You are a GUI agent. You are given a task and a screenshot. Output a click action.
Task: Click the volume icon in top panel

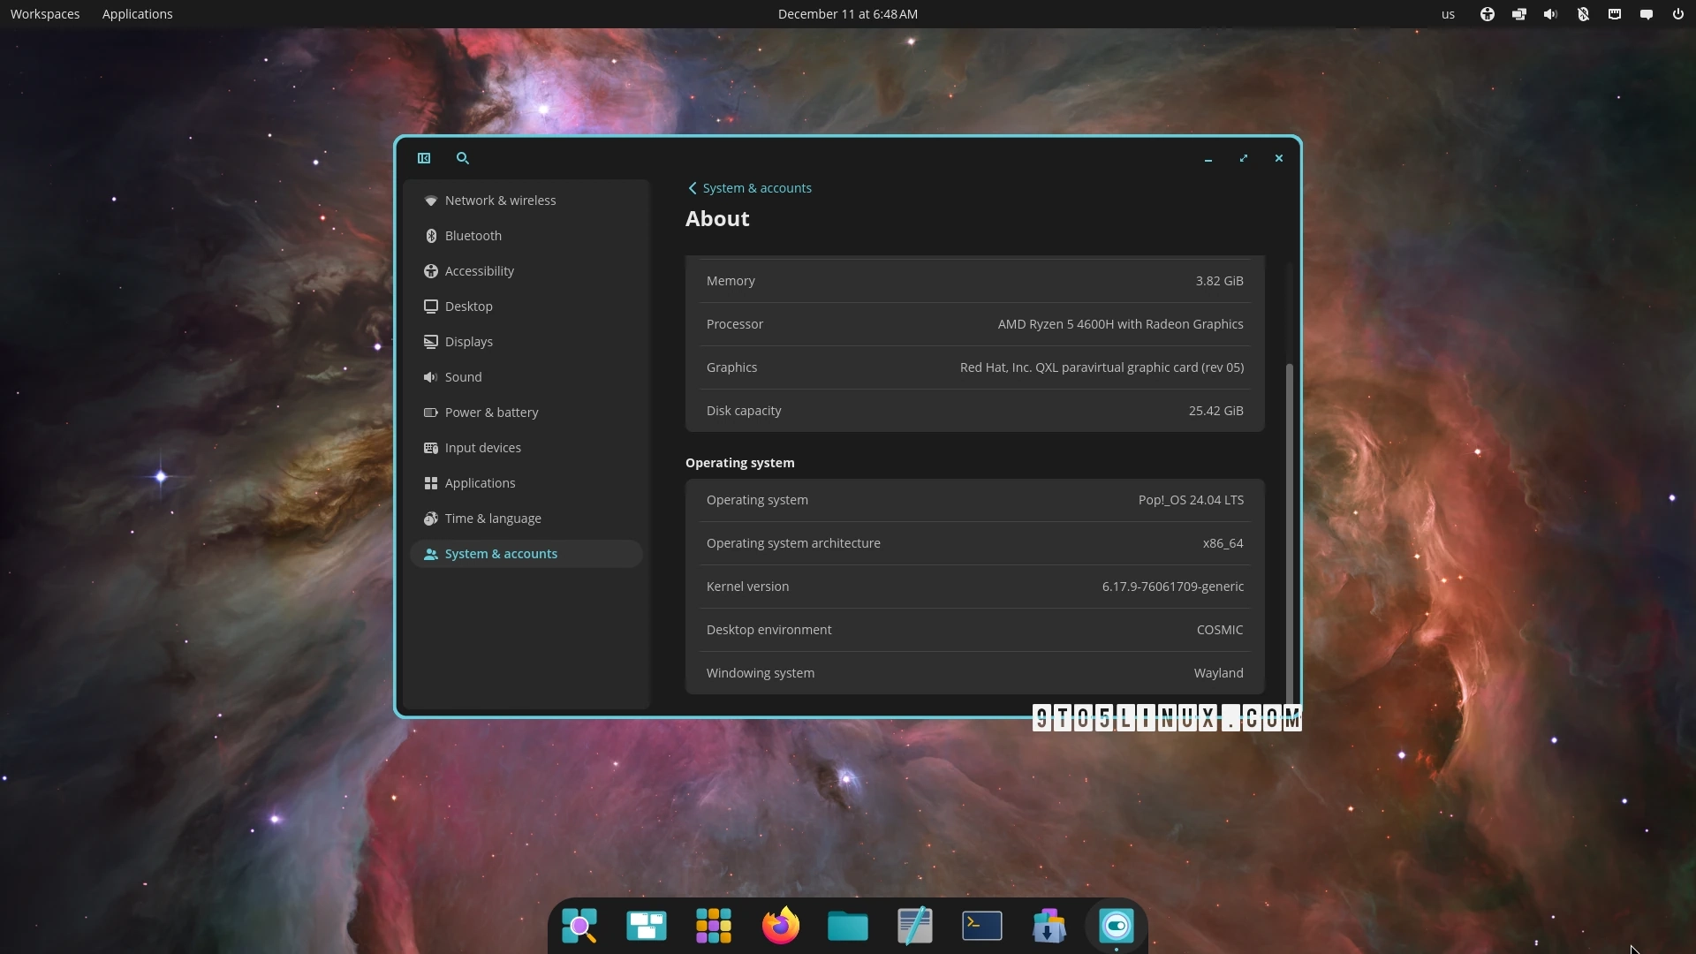(x=1550, y=14)
